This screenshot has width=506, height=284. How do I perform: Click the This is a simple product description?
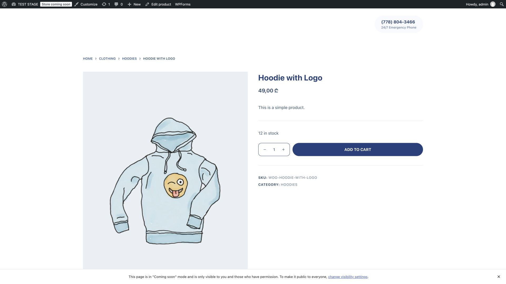[281, 108]
